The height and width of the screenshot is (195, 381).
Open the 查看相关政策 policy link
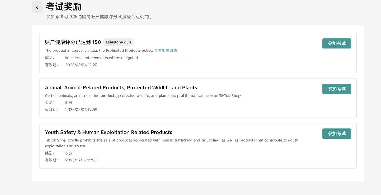(165, 51)
